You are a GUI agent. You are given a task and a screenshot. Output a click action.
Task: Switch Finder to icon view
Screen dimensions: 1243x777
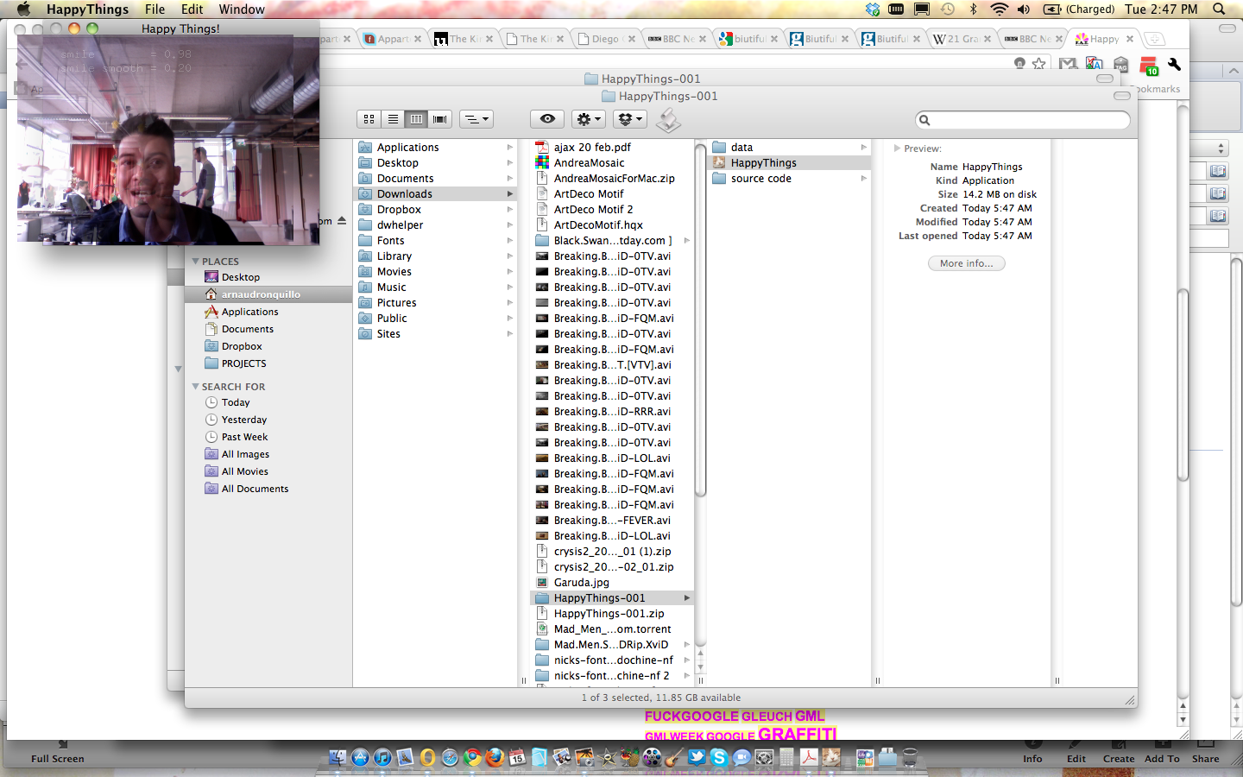(369, 119)
